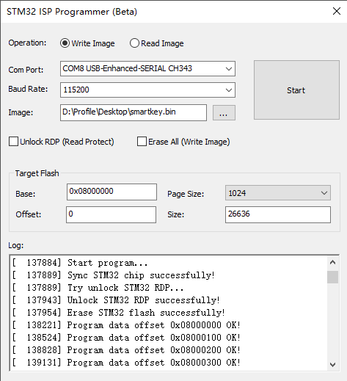Viewport: 347px width, 381px height.
Task: Open the Page Size dropdown
Action: click(278, 193)
